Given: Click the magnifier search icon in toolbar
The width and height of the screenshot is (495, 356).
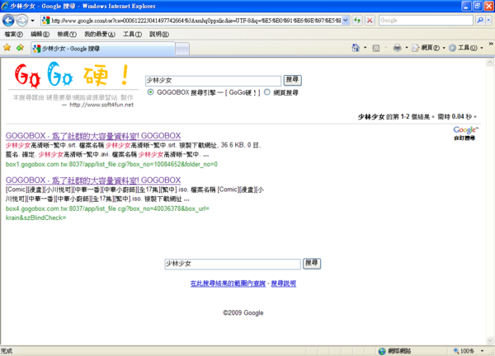Looking at the screenshot, I should click(480, 20).
